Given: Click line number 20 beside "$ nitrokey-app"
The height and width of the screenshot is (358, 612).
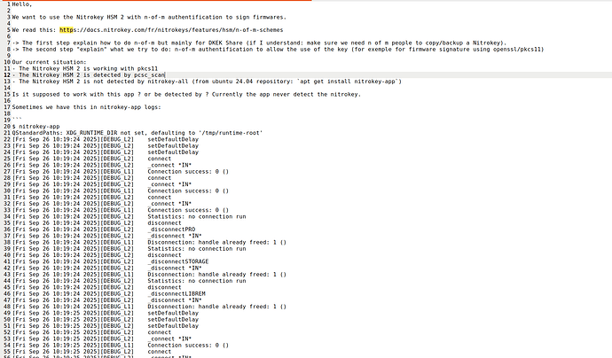Looking at the screenshot, I should (7, 127).
